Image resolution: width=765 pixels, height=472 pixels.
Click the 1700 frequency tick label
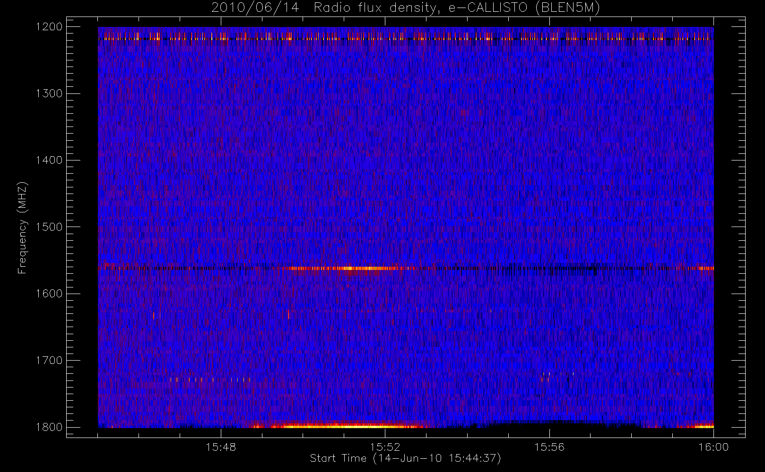tap(49, 360)
